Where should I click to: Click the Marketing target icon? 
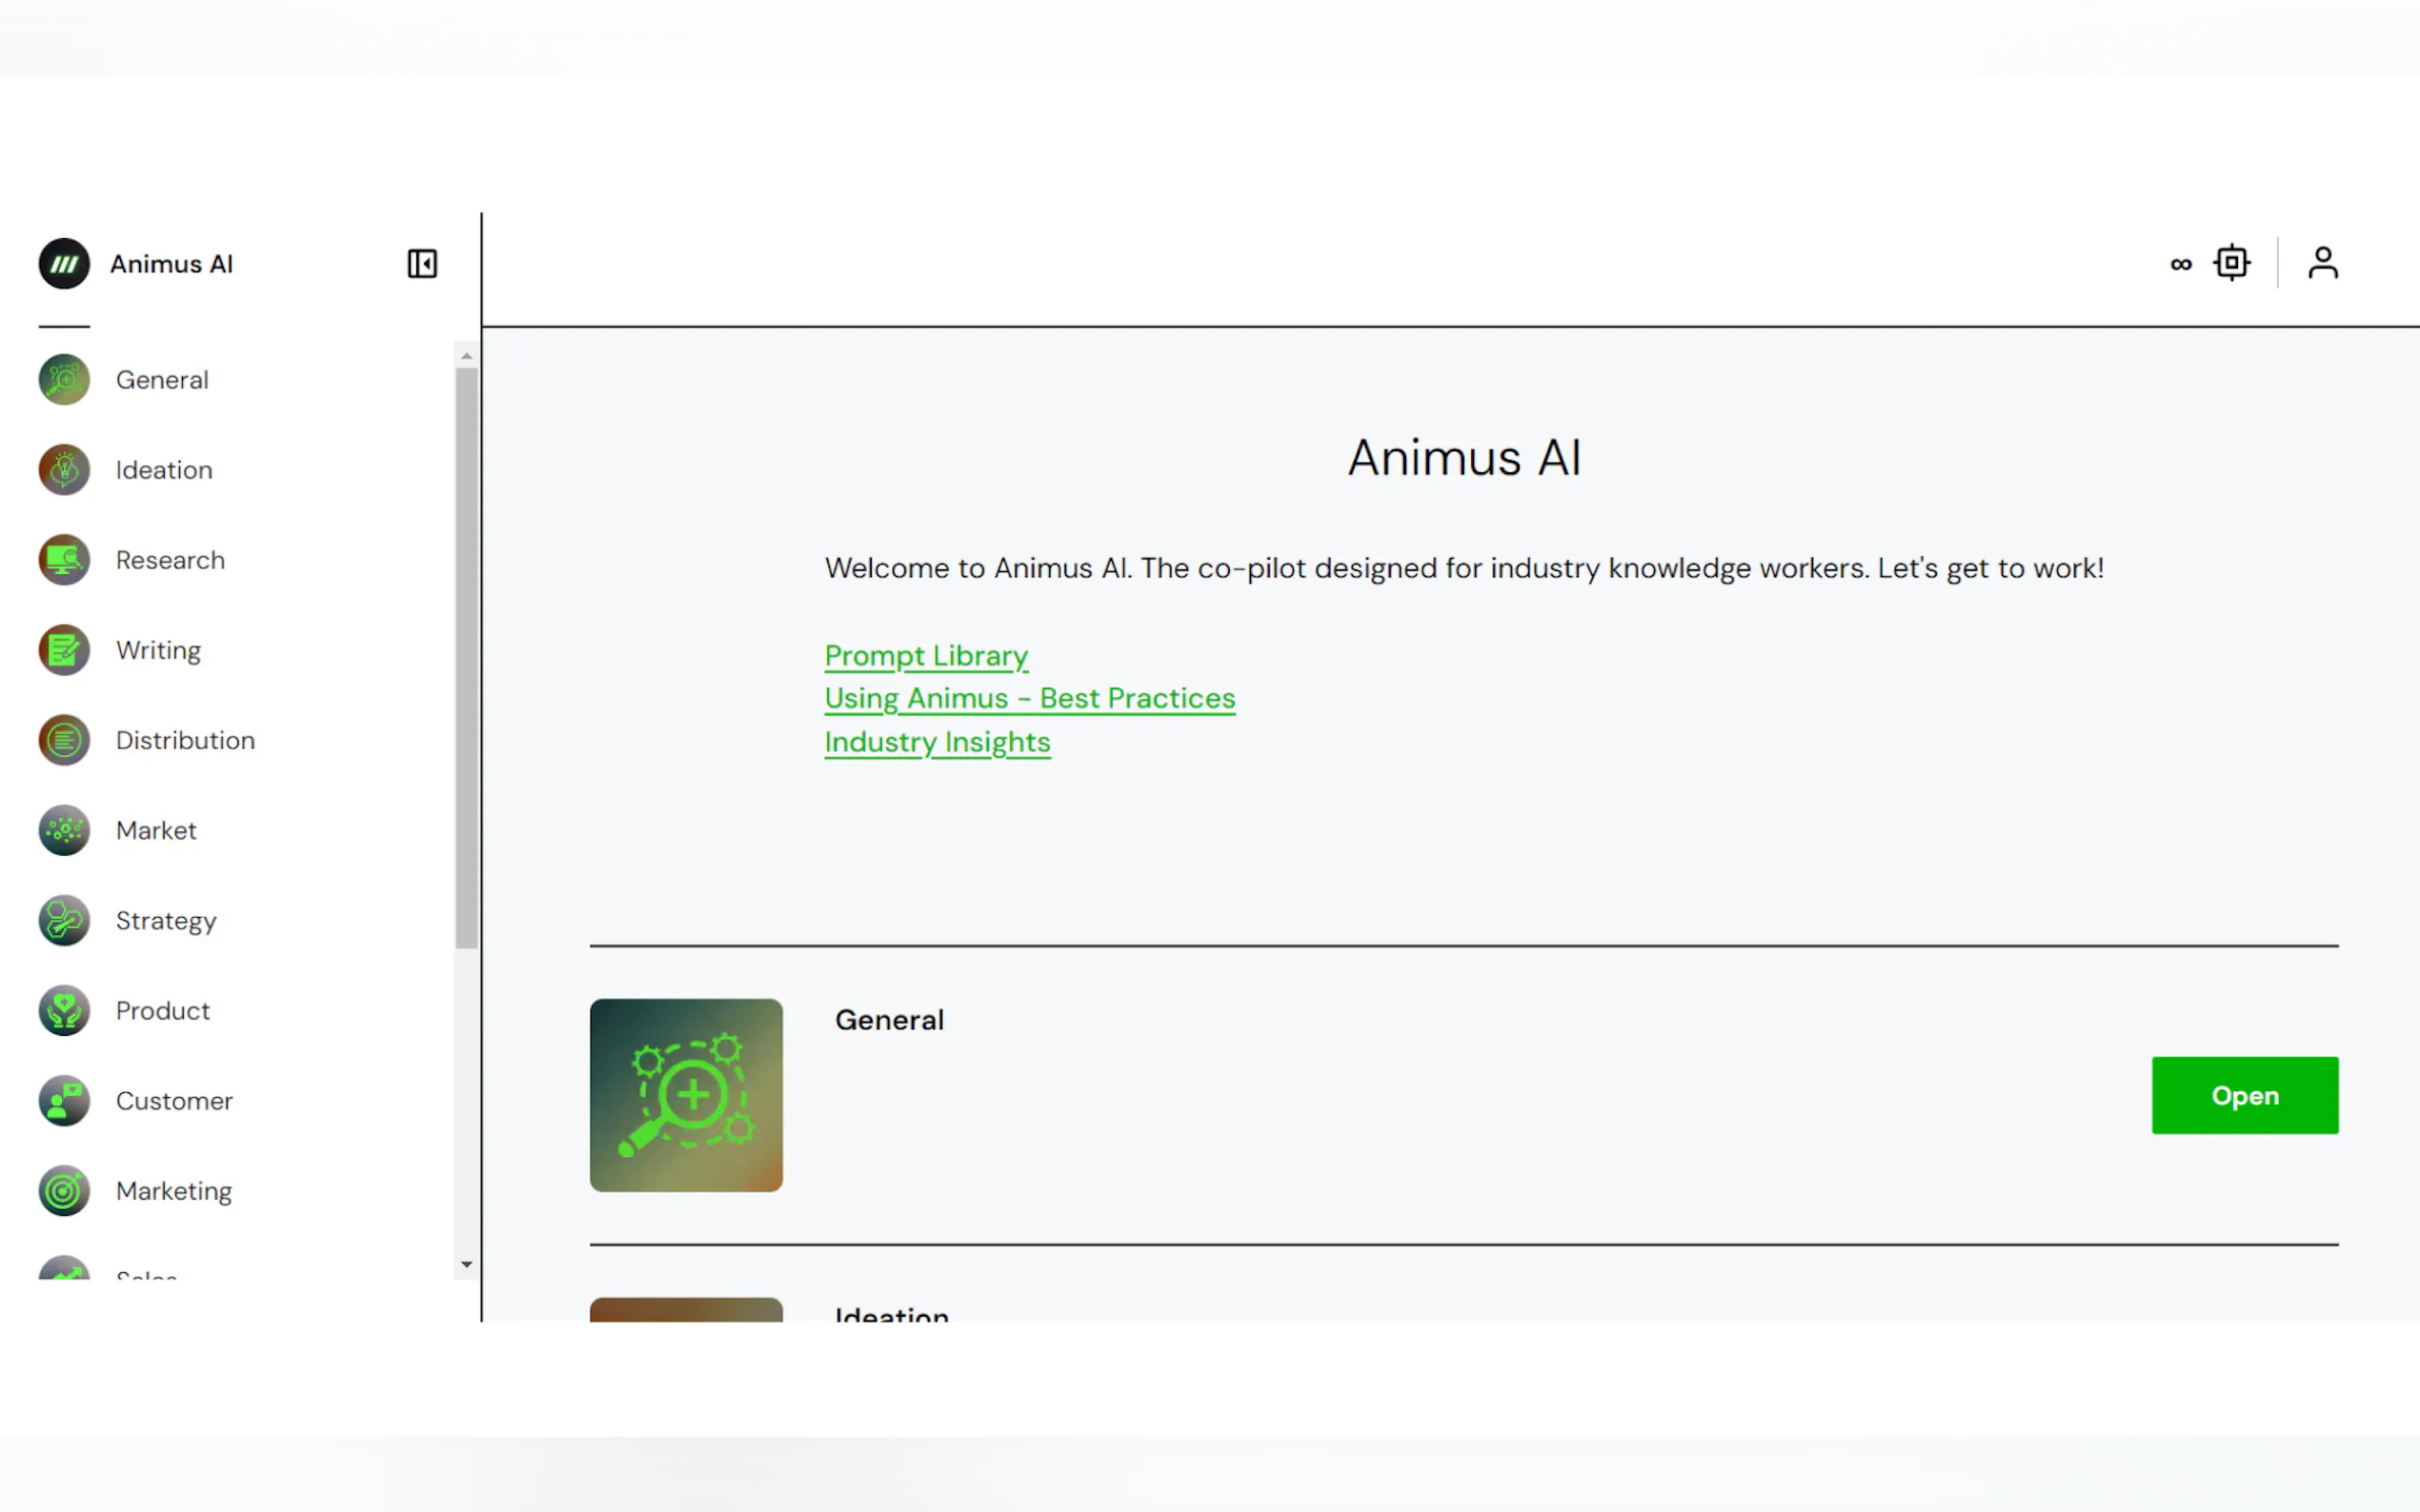click(64, 1191)
